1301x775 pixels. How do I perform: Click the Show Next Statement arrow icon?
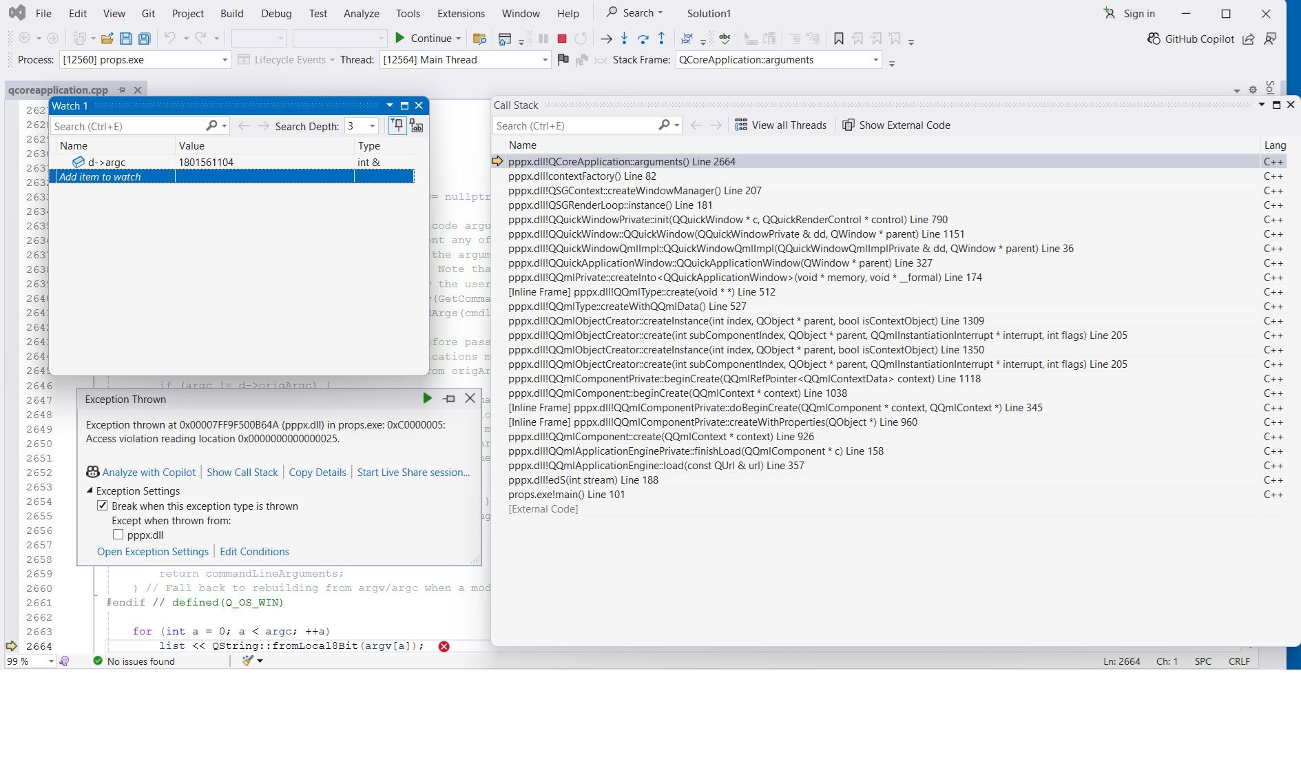point(606,39)
